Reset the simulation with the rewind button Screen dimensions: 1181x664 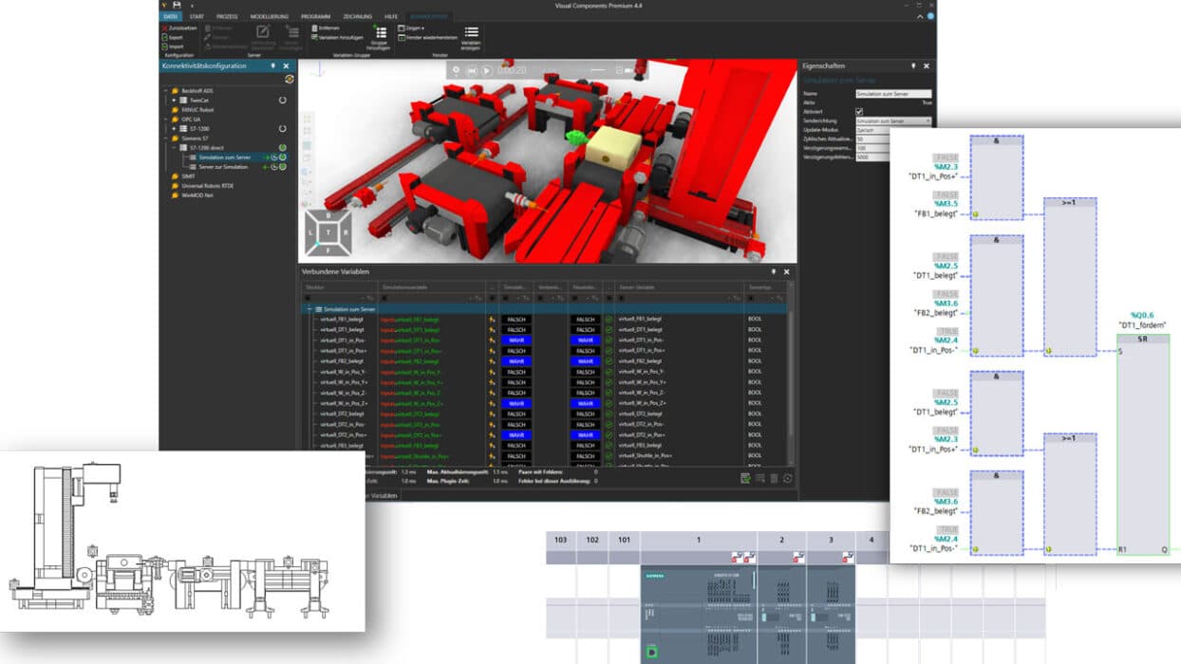pos(473,70)
